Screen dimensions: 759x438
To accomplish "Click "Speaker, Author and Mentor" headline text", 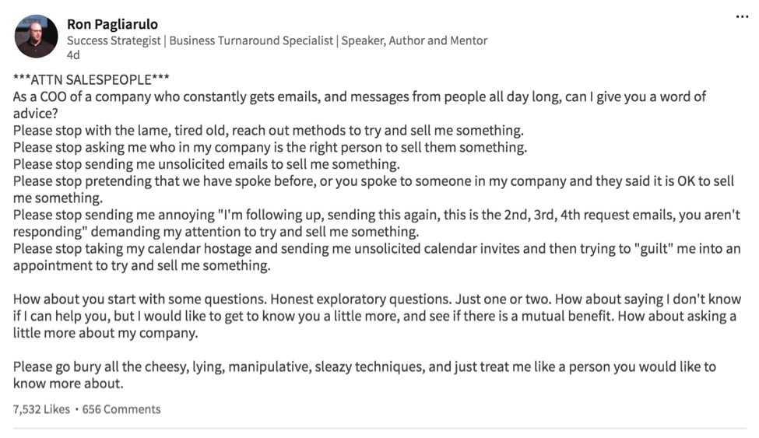I will [415, 41].
